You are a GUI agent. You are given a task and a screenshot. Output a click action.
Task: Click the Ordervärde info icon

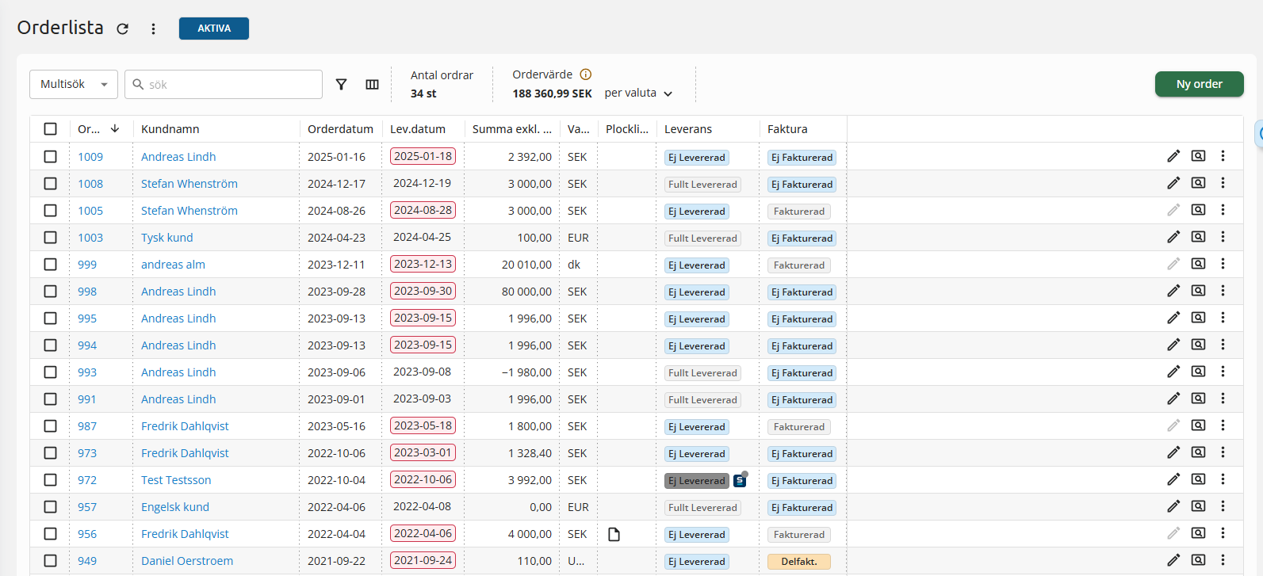coord(586,74)
